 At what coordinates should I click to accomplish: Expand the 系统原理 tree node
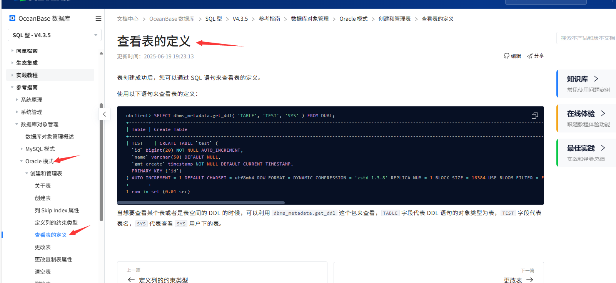click(17, 100)
